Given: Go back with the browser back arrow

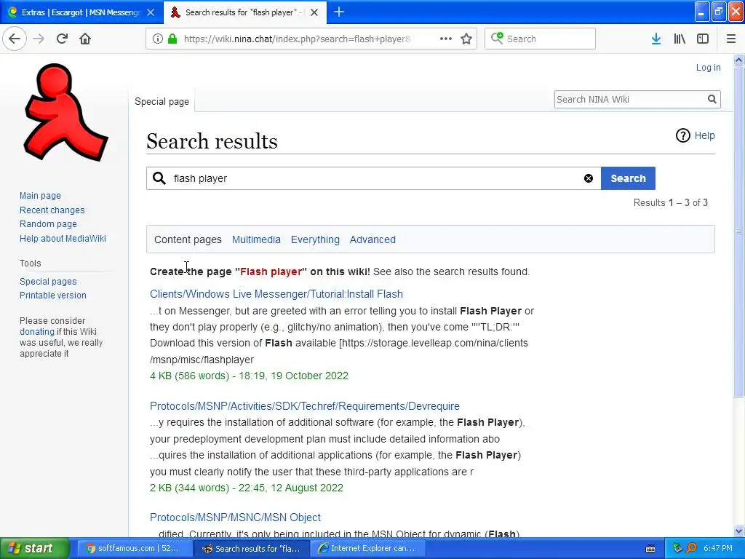Looking at the screenshot, I should click(15, 39).
